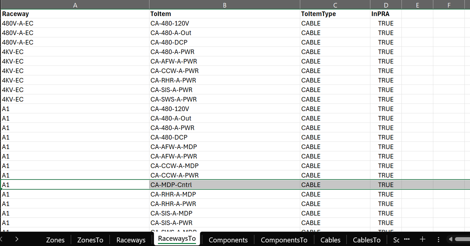
Task: Select column A header
Action: pos(75,5)
